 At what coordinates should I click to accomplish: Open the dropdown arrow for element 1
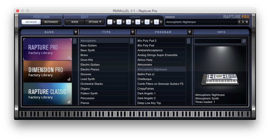[x=114, y=22]
